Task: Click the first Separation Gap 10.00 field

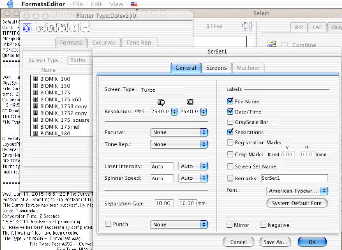Action: (164, 203)
